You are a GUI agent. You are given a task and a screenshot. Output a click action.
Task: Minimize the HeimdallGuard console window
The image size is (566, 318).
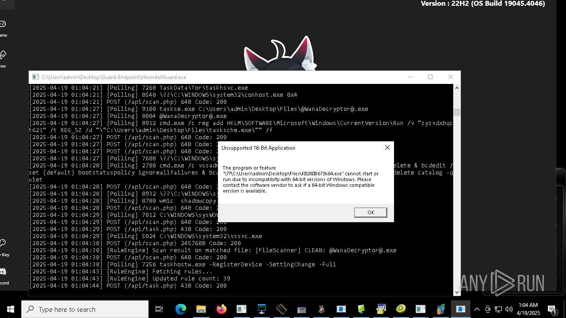coord(410,77)
